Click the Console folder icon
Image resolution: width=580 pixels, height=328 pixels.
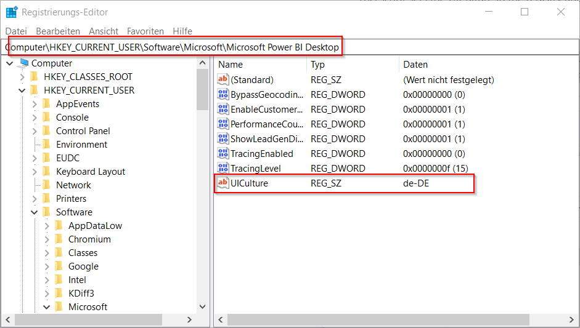(x=47, y=118)
